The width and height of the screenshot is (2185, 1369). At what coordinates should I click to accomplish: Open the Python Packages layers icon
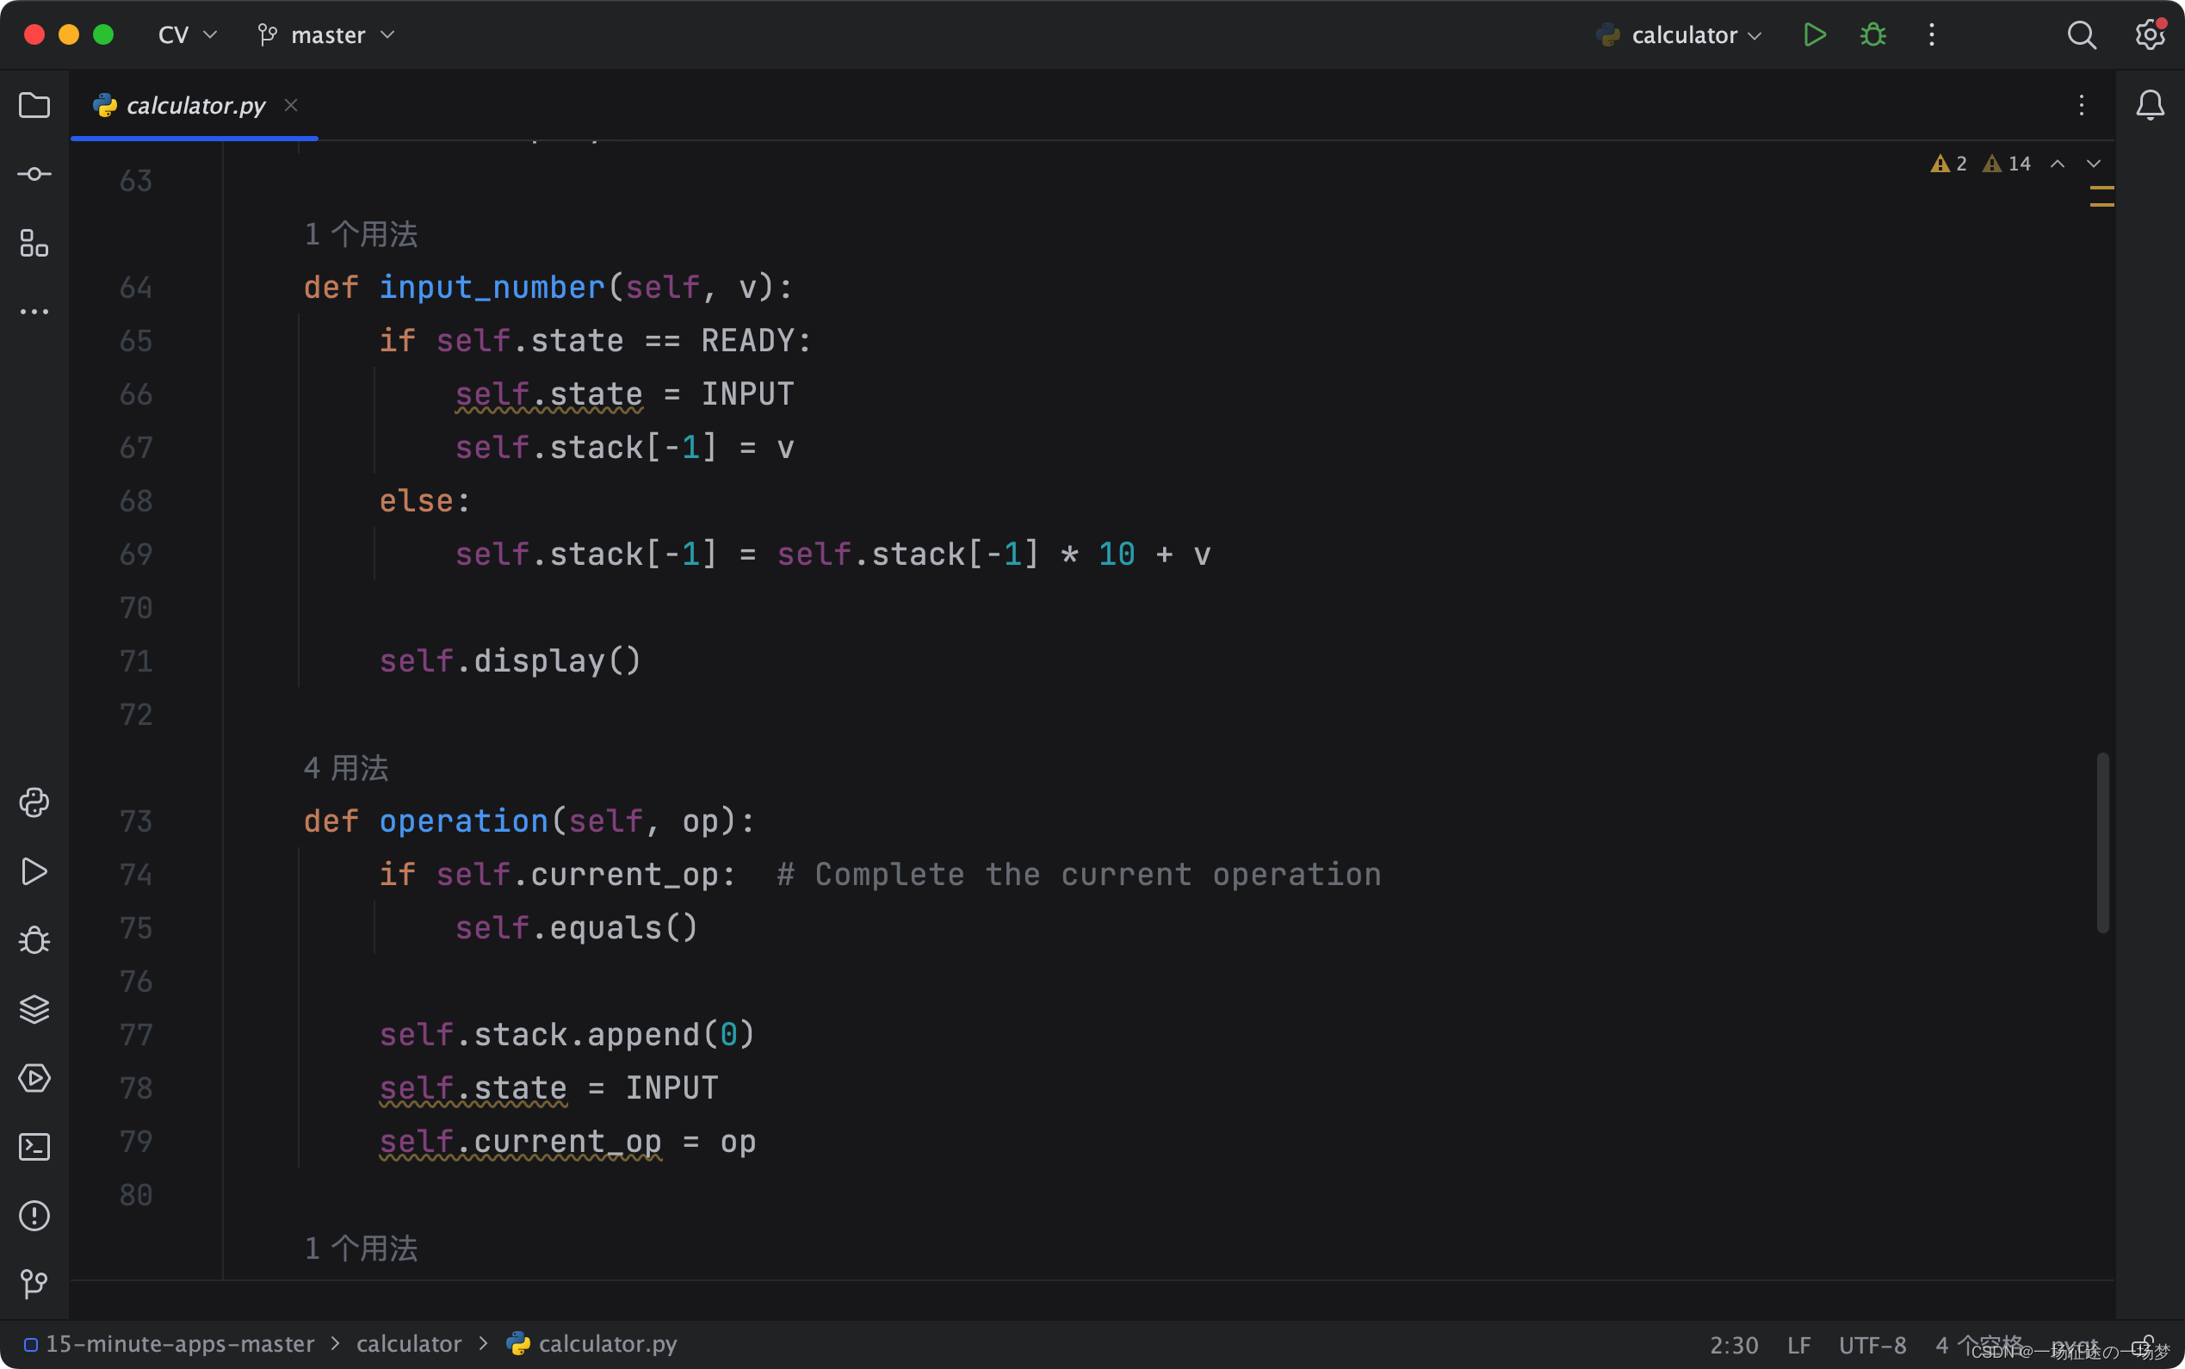34,1008
